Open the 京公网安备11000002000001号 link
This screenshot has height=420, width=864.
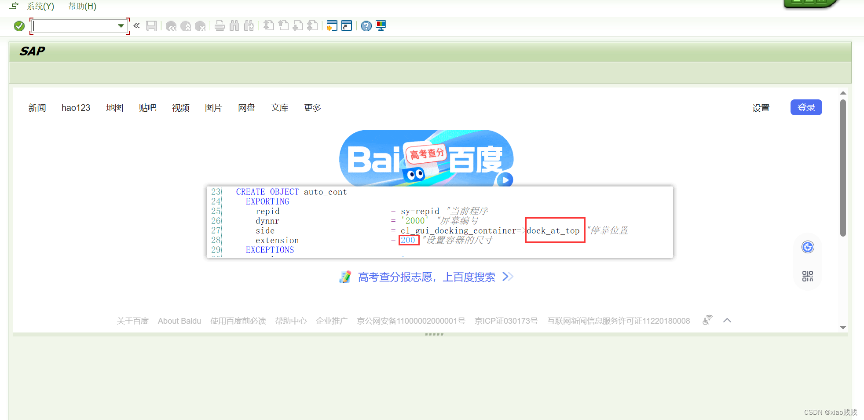point(411,321)
